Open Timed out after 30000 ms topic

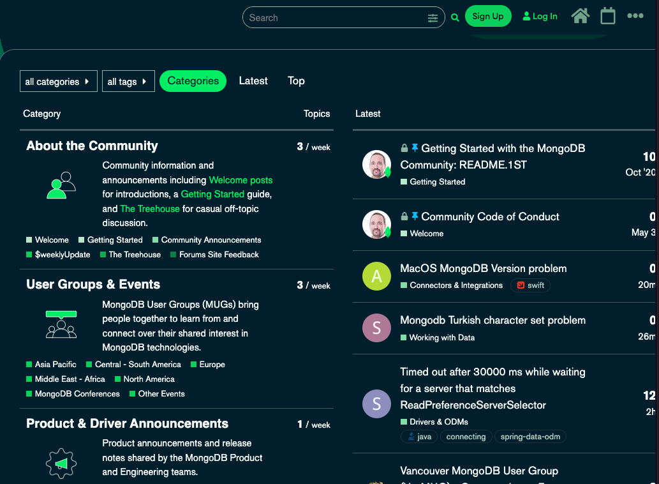click(492, 389)
